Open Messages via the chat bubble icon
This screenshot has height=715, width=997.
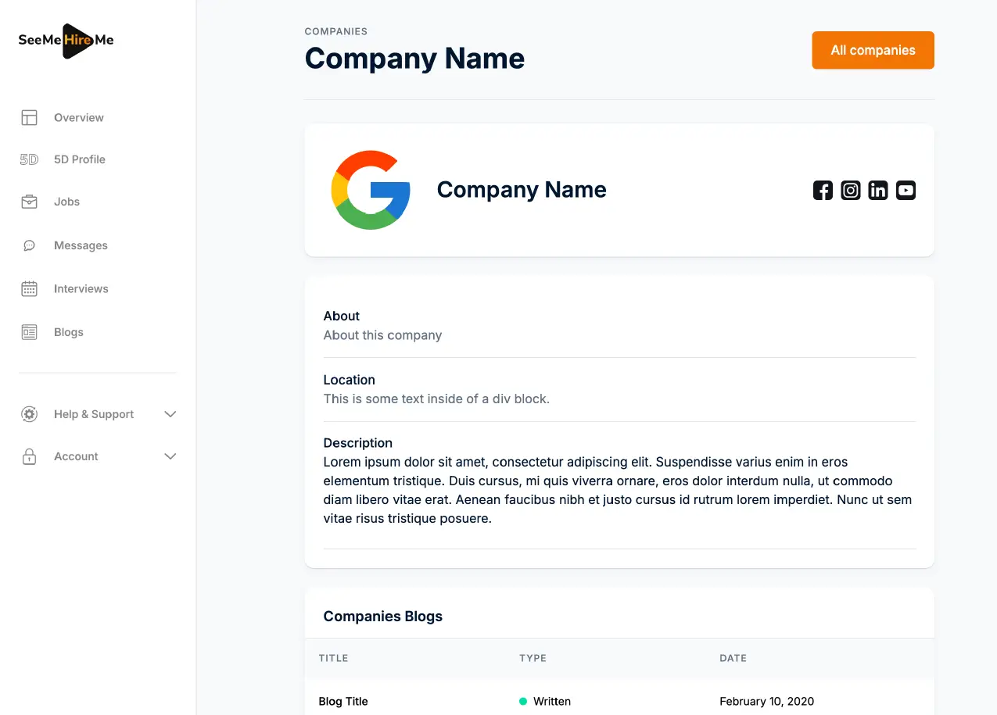click(x=29, y=245)
